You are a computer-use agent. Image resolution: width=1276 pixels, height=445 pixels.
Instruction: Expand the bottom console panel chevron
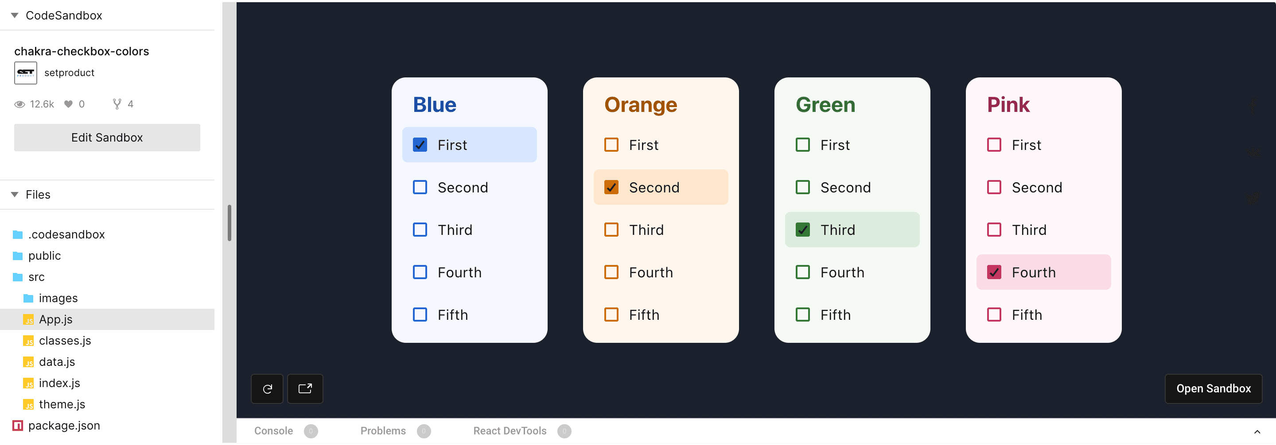click(1257, 431)
